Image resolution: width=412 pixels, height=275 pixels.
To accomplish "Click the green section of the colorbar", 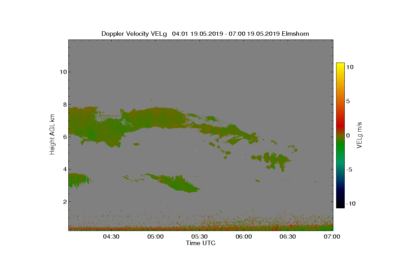I will 340,148.
